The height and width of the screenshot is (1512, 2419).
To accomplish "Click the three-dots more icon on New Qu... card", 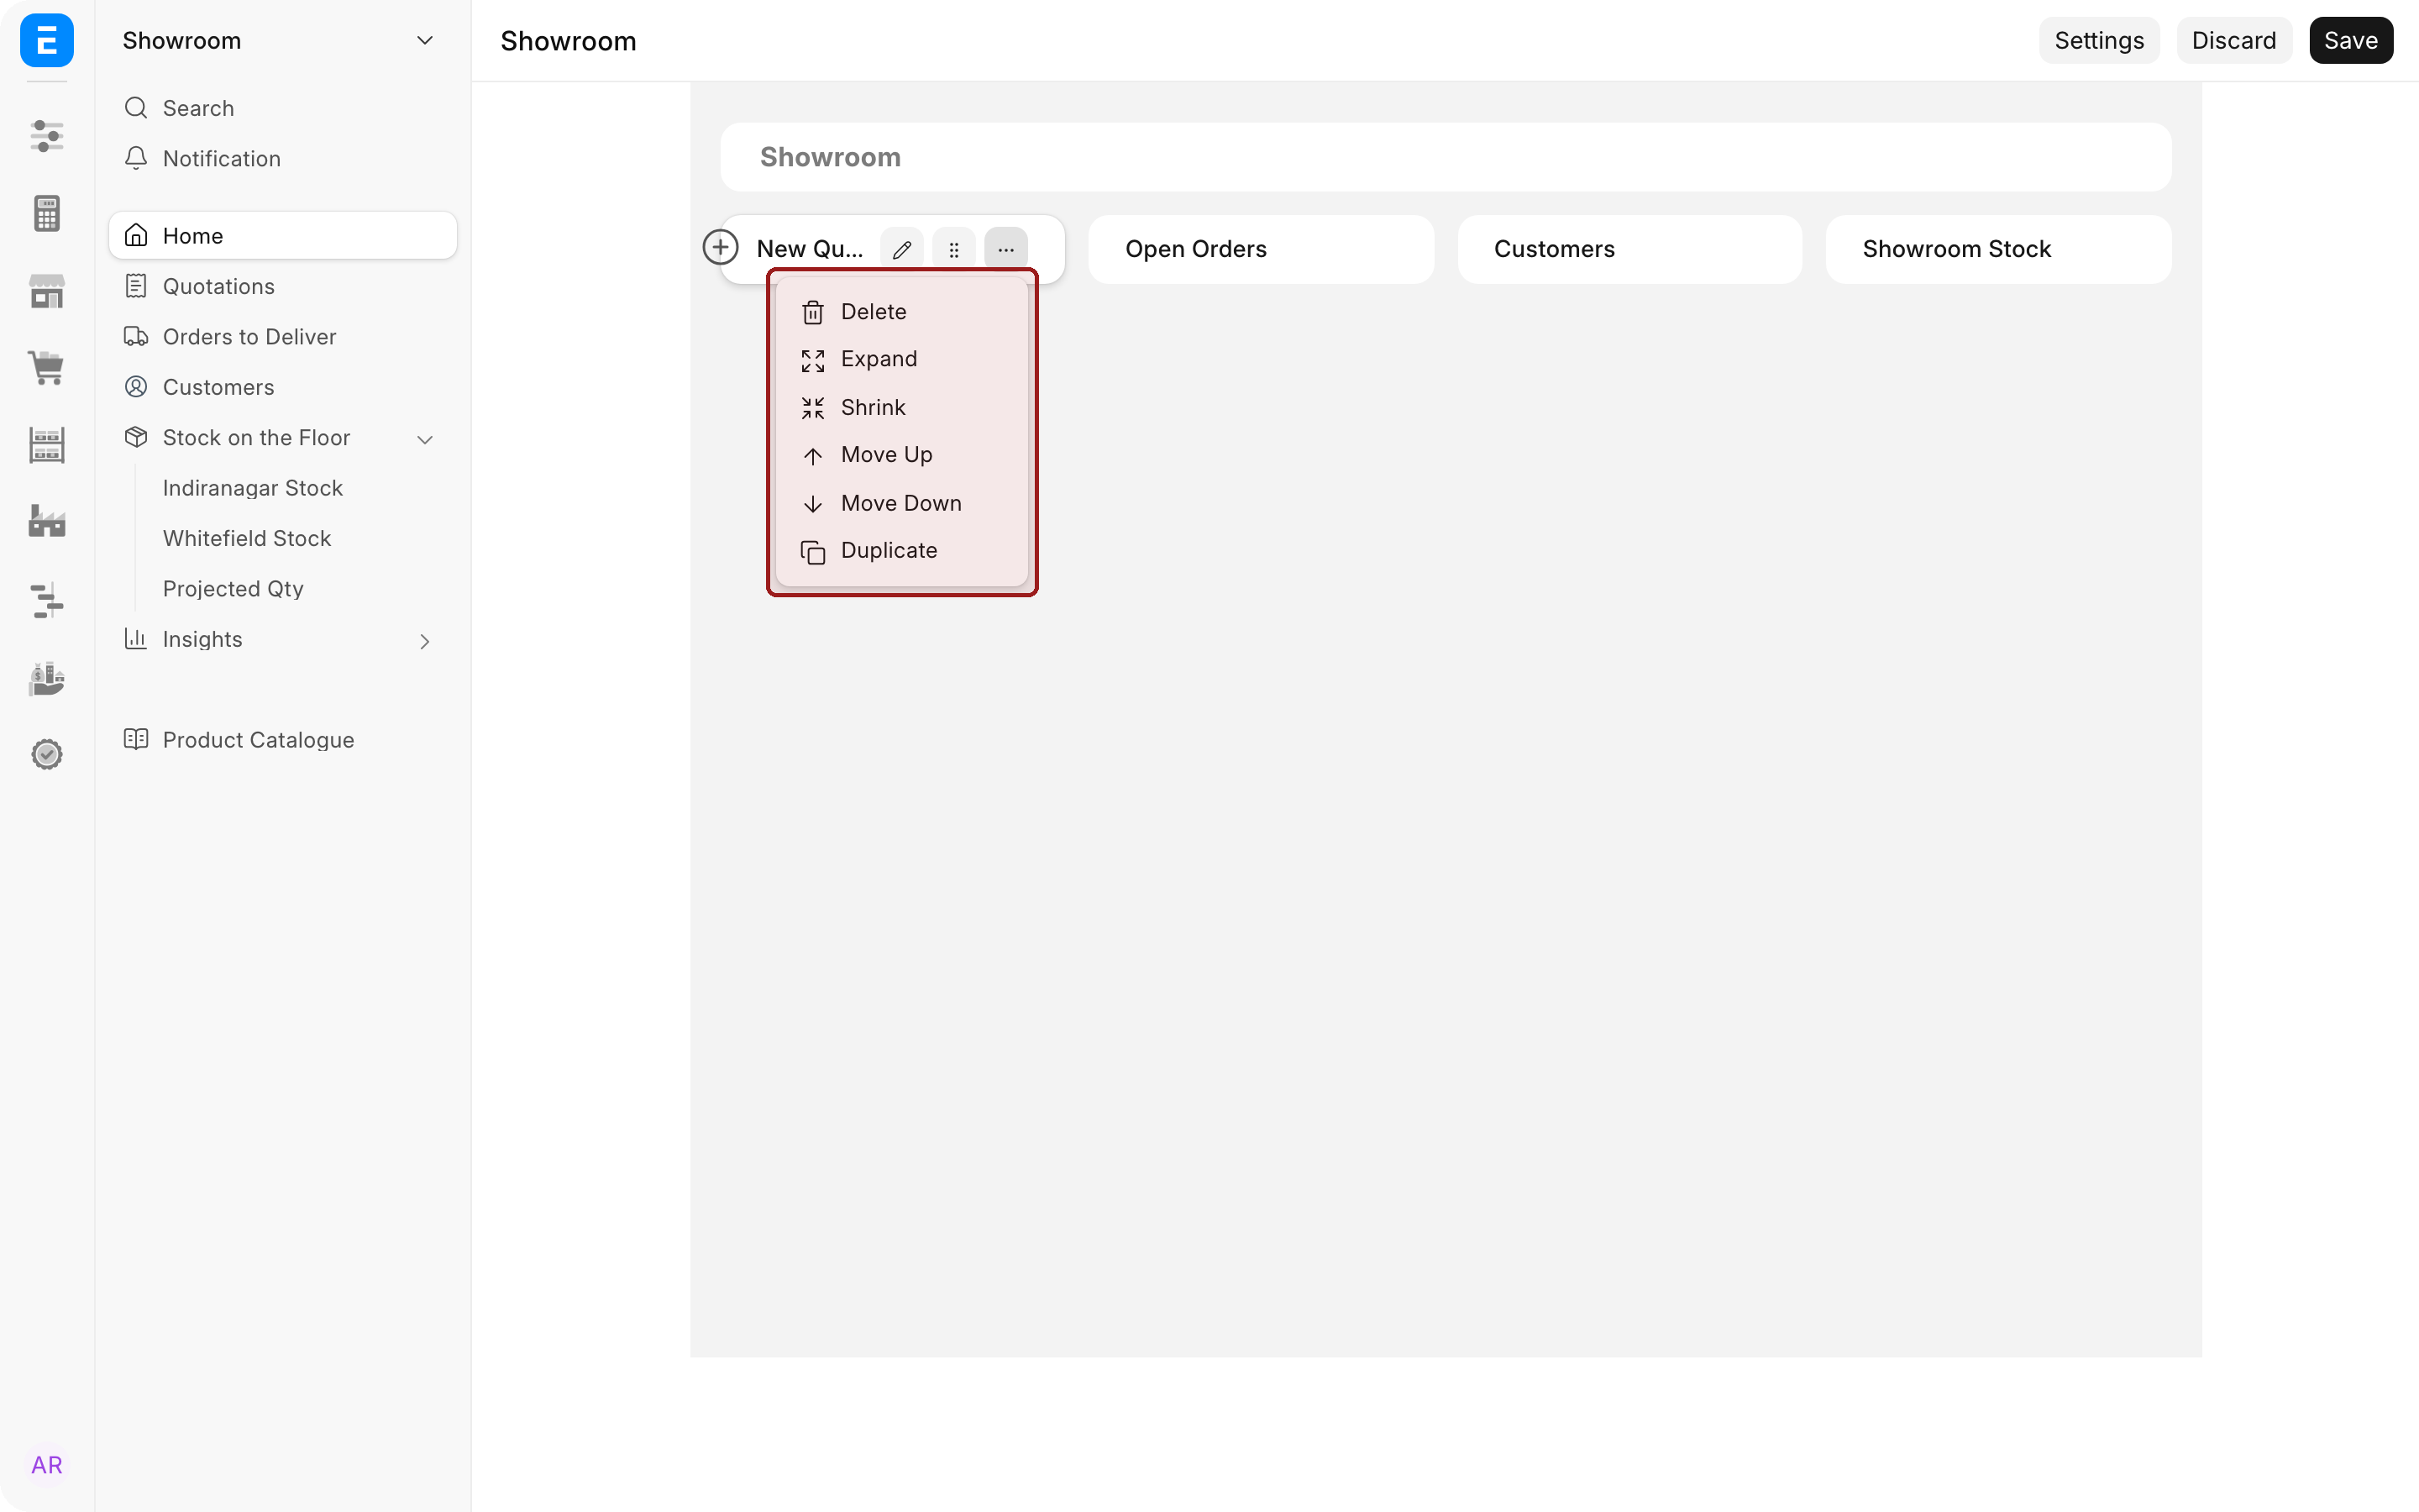I will [x=1005, y=249].
